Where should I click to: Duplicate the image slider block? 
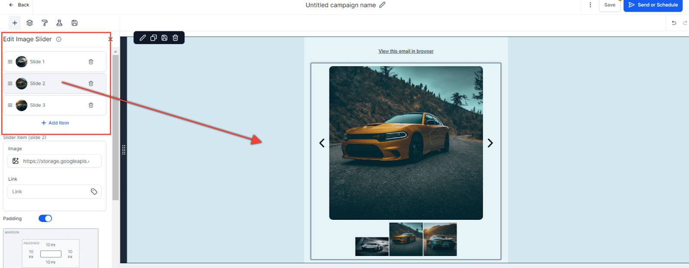pos(153,38)
